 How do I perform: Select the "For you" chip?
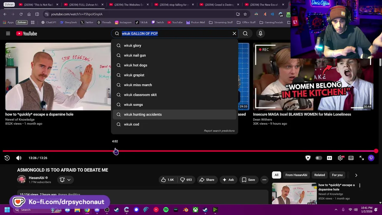337,175
